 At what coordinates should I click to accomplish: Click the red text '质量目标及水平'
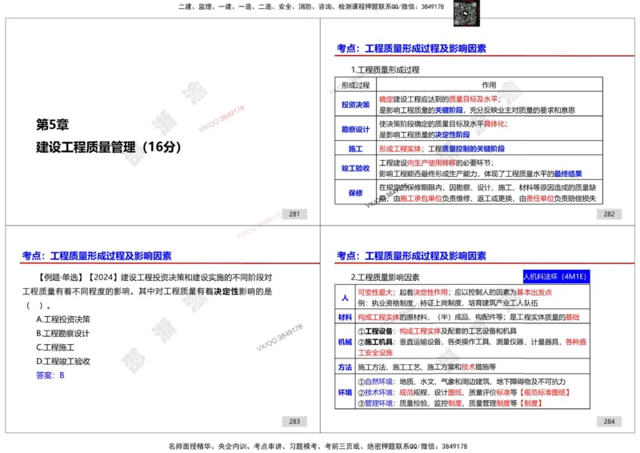click(473, 99)
